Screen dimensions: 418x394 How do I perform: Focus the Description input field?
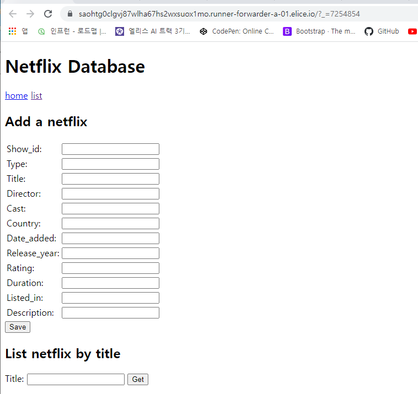111,313
